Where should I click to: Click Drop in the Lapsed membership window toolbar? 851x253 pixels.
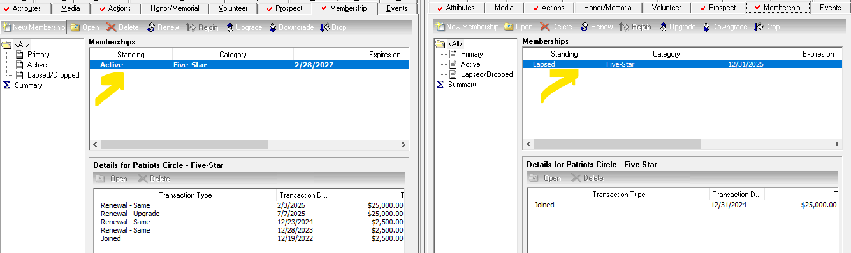[x=767, y=27]
